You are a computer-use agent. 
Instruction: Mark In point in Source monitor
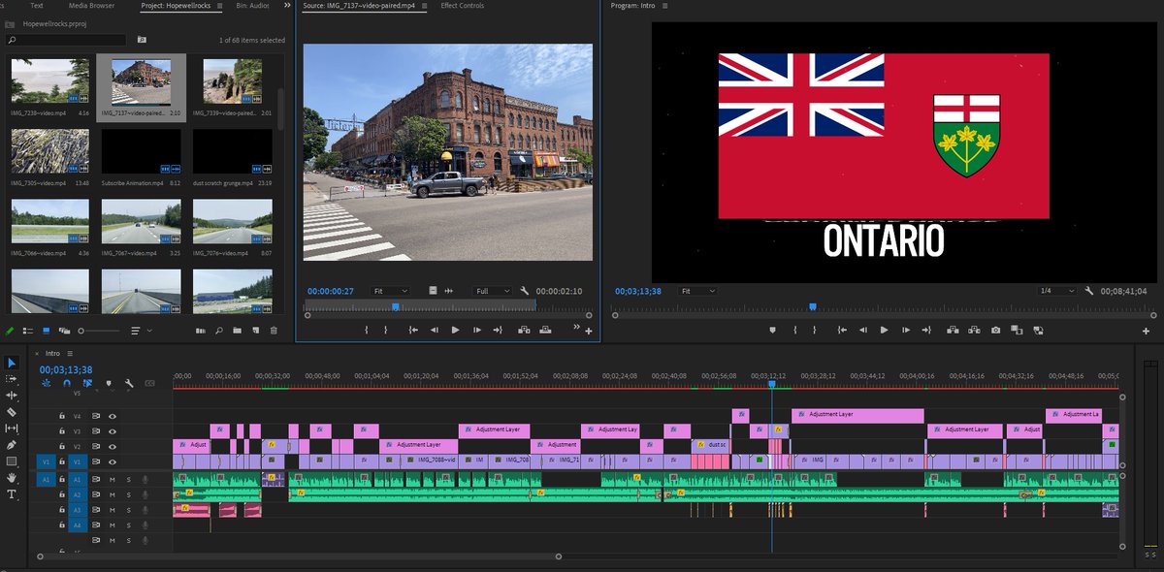click(x=367, y=330)
